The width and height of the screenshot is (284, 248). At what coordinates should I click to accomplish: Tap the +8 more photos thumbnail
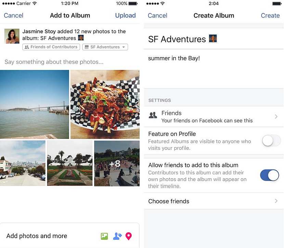click(x=117, y=164)
